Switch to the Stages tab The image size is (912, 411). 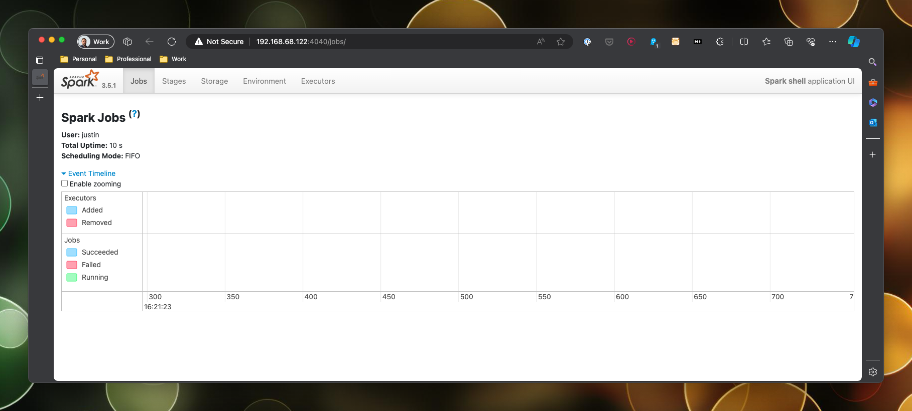pyautogui.click(x=174, y=81)
